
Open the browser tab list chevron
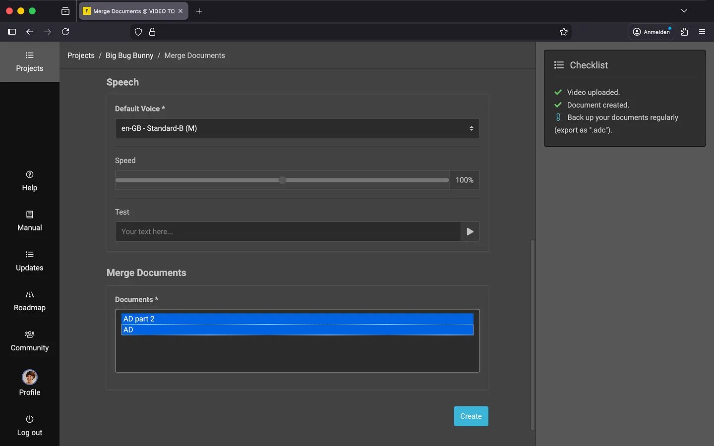684,11
